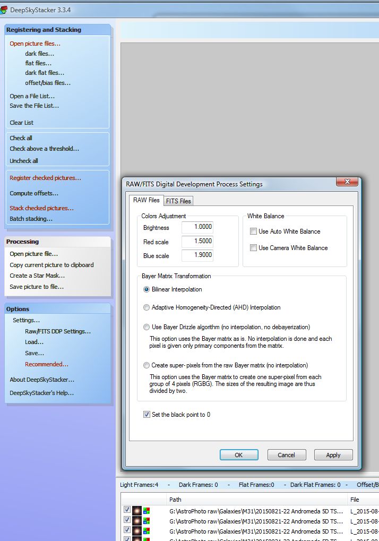This screenshot has height=541, width=379.
Task: Add dark flat files
Action: 45,73
